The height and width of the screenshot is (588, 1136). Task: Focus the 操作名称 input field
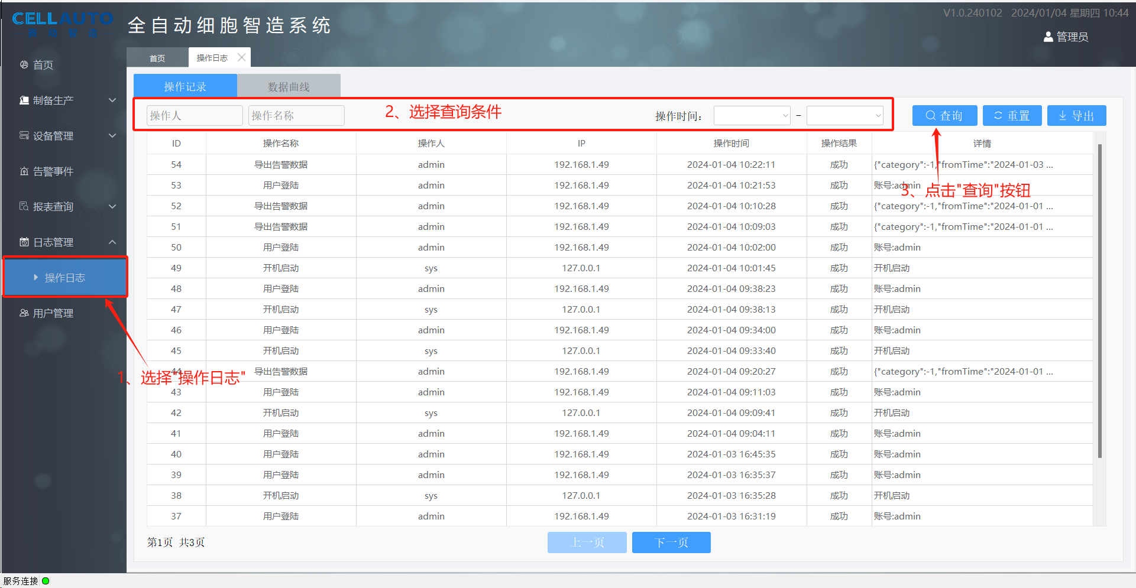pos(297,115)
